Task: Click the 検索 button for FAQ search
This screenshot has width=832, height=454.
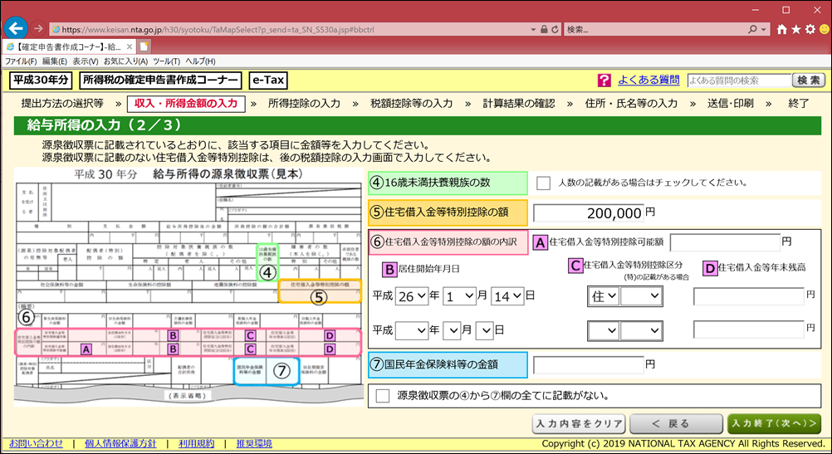Action: click(809, 81)
